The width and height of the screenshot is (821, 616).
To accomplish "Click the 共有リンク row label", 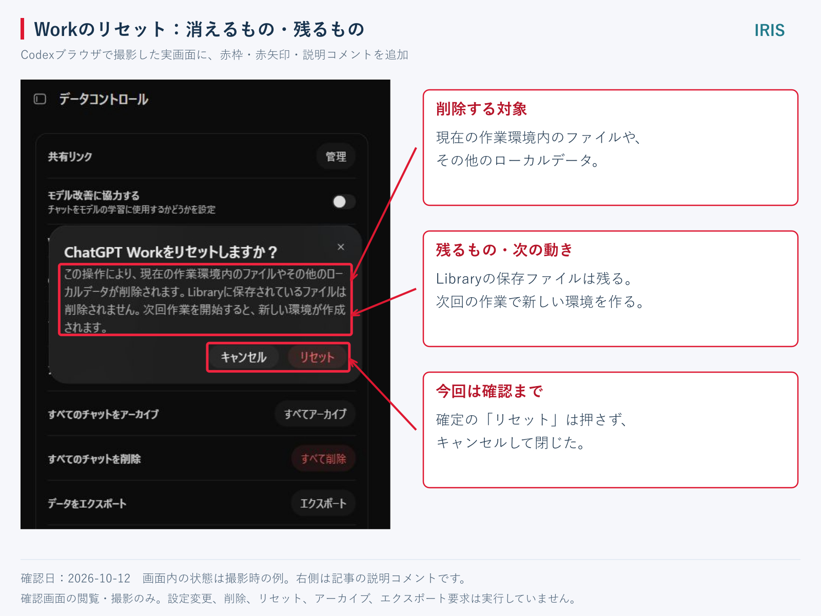I will click(70, 157).
